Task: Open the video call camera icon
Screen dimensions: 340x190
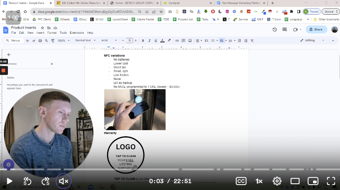Action: [295, 29]
